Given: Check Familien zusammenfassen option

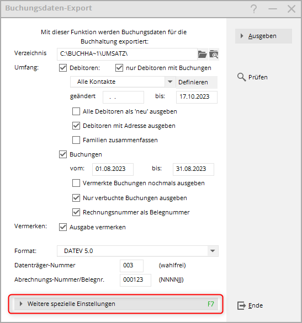Looking at the screenshot, I should [x=76, y=140].
